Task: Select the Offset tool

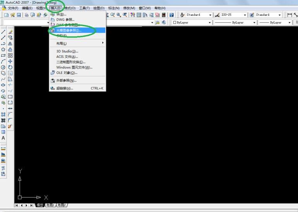Action: coord(10,49)
